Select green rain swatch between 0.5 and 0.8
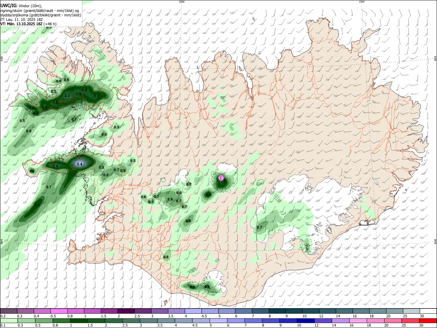Image resolution: width=437 pixels, height=328 pixels. (43, 320)
